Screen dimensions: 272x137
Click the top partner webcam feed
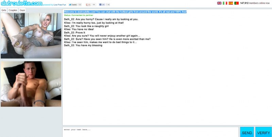pos(31,36)
